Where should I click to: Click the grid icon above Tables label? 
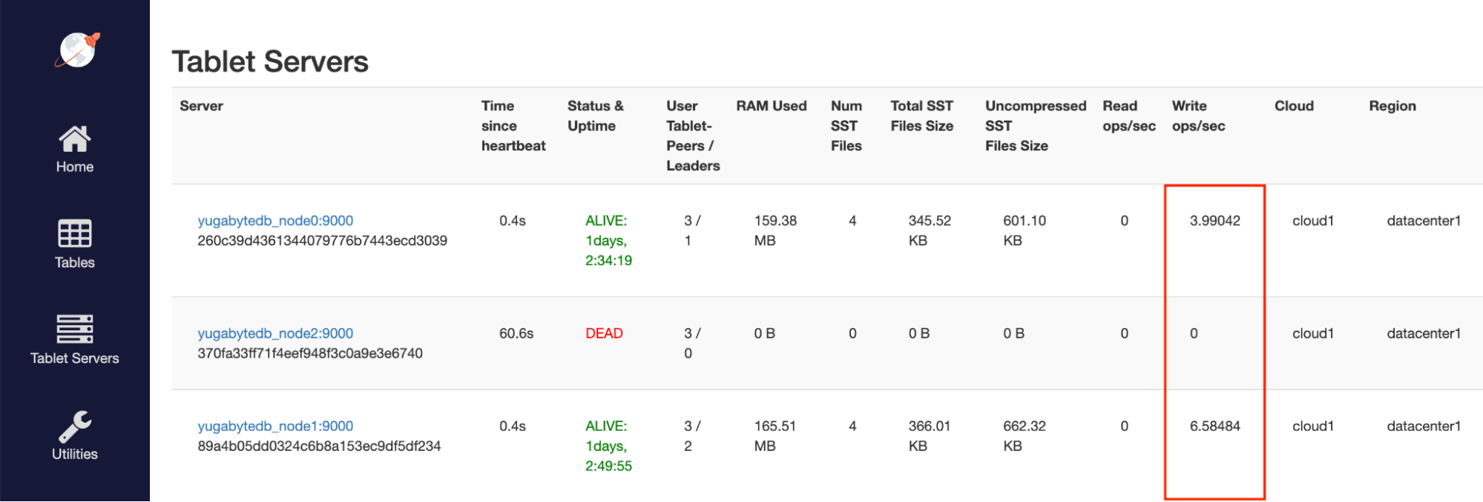pyautogui.click(x=74, y=234)
